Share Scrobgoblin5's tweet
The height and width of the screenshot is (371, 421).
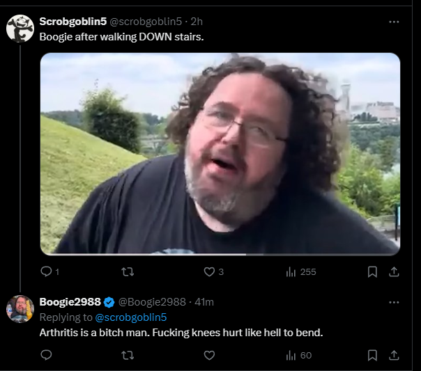(394, 271)
